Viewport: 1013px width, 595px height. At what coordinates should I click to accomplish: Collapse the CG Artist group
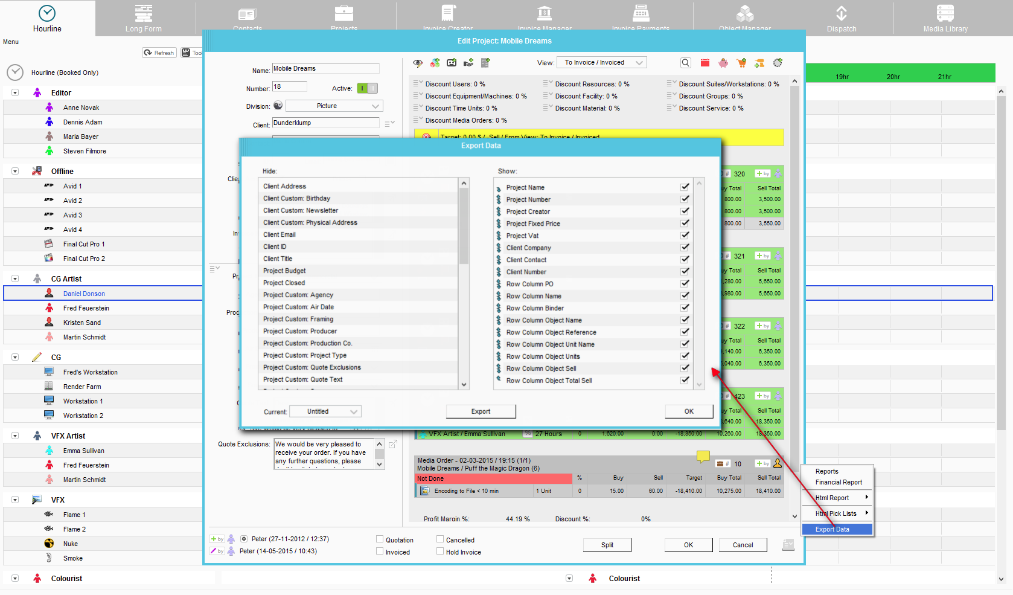14,278
